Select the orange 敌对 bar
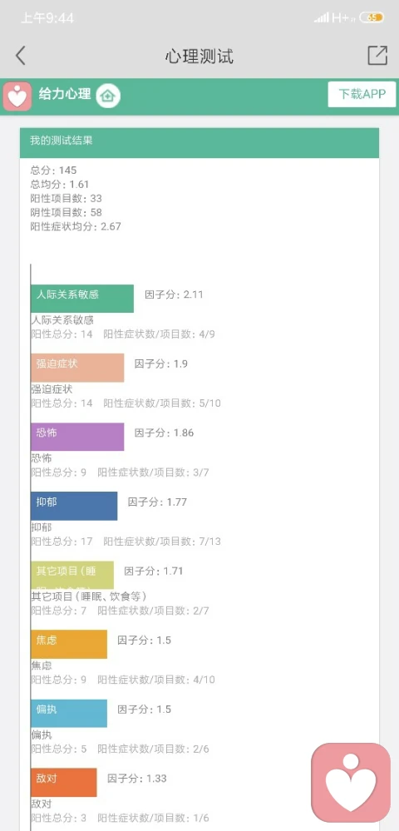The width and height of the screenshot is (399, 831). click(x=63, y=782)
